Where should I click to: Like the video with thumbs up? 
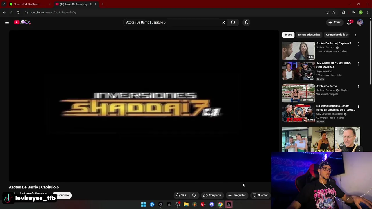click(181, 195)
